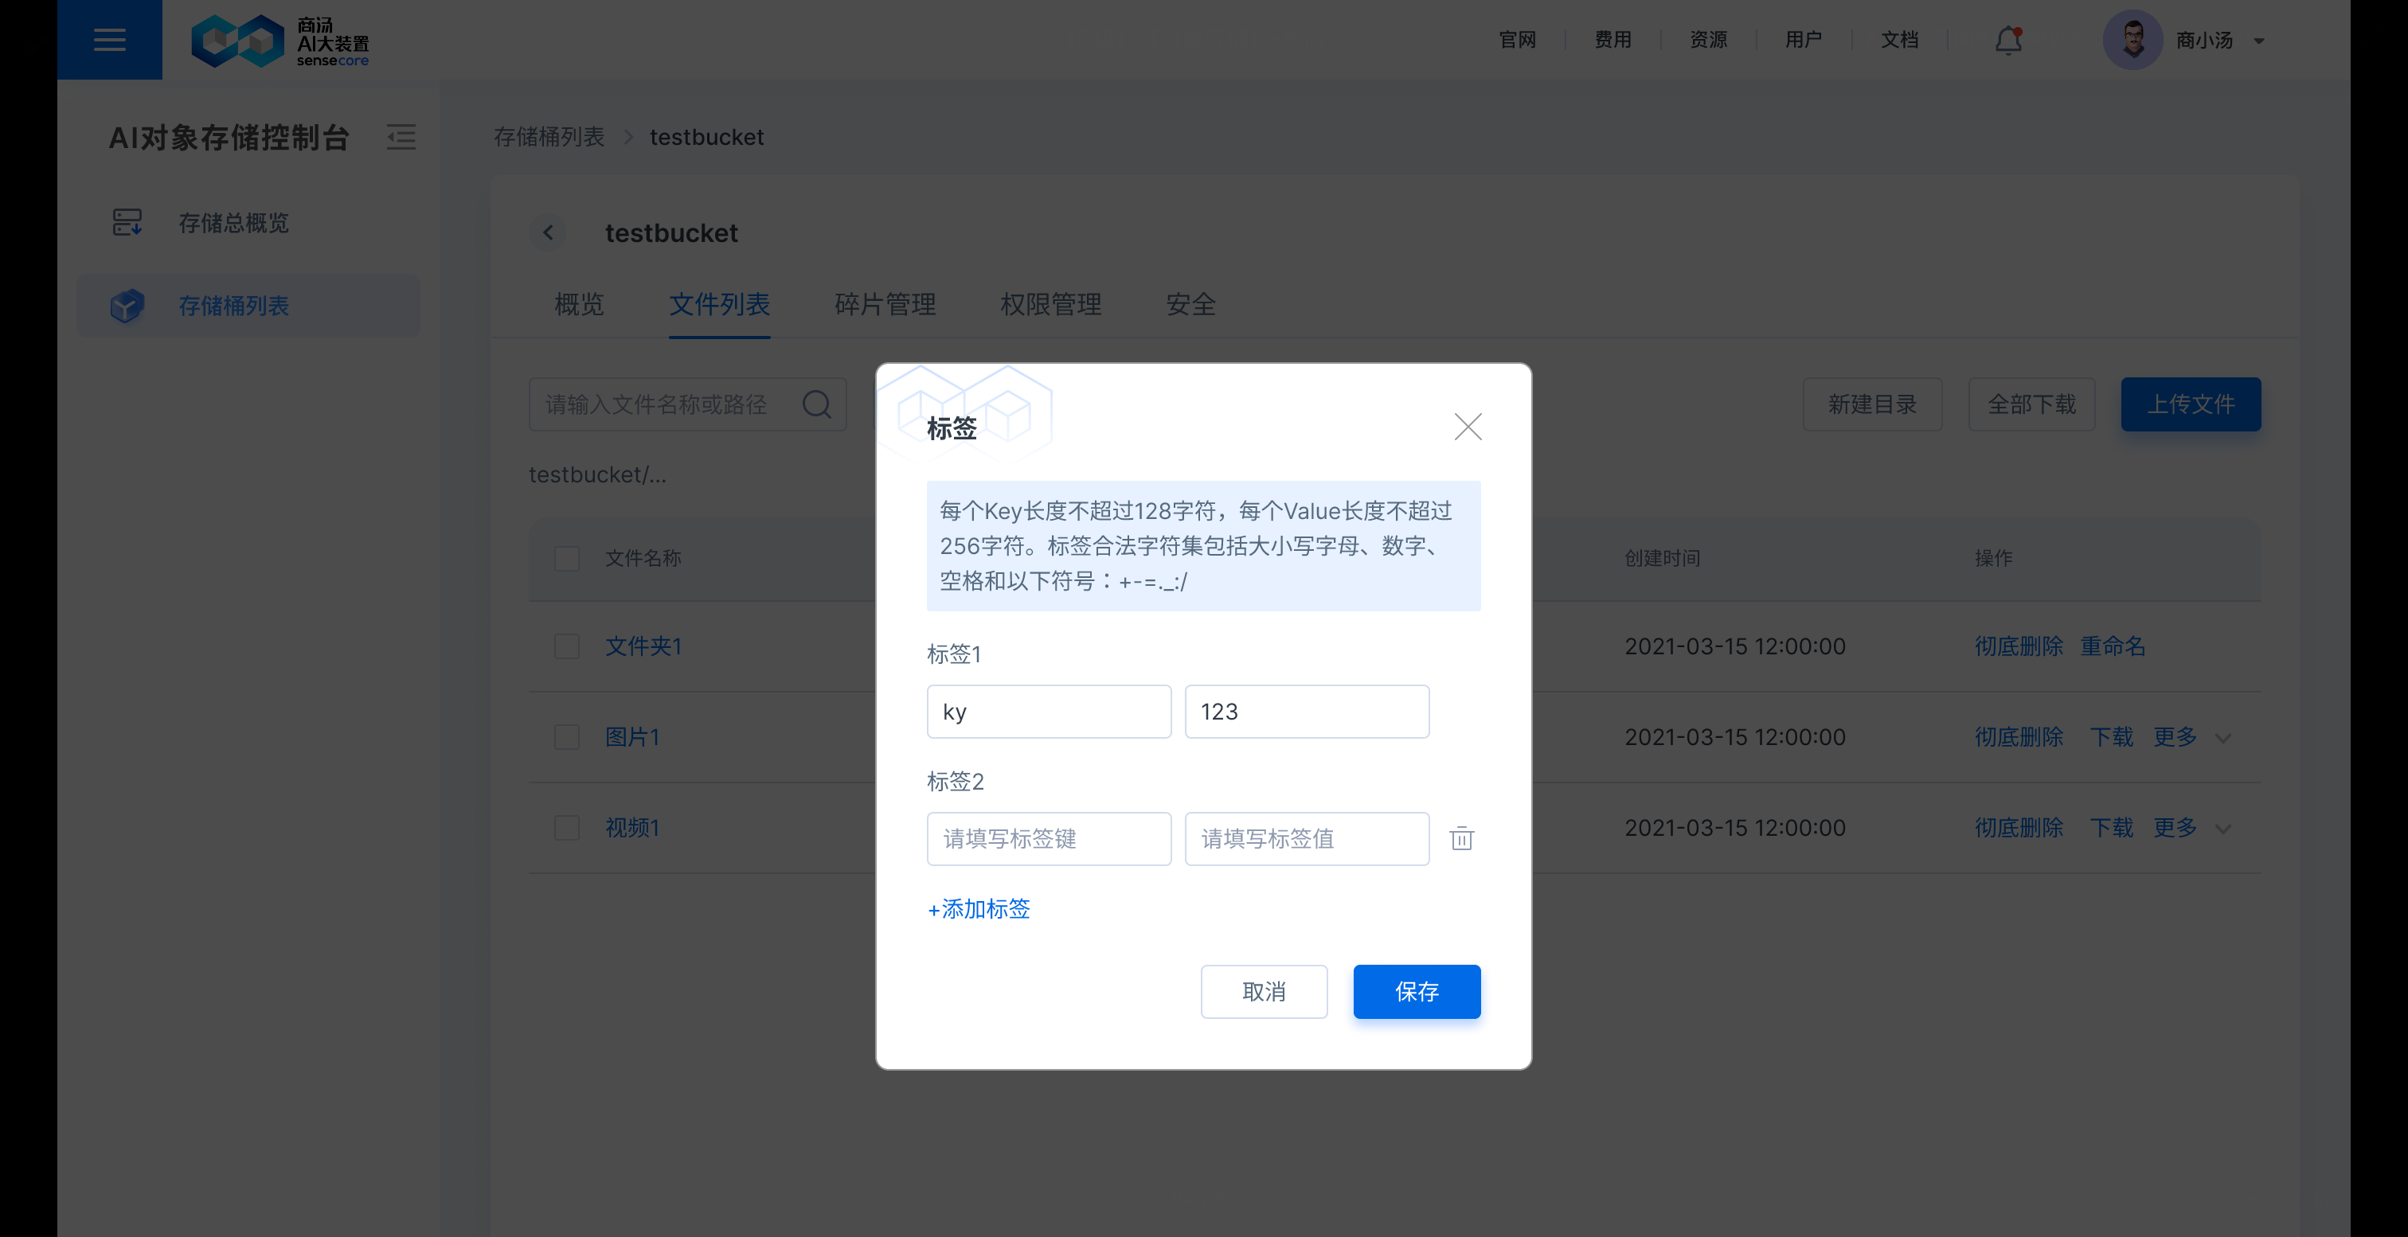Click the 保存 button in the dialog
2408x1237 pixels.
(x=1416, y=991)
